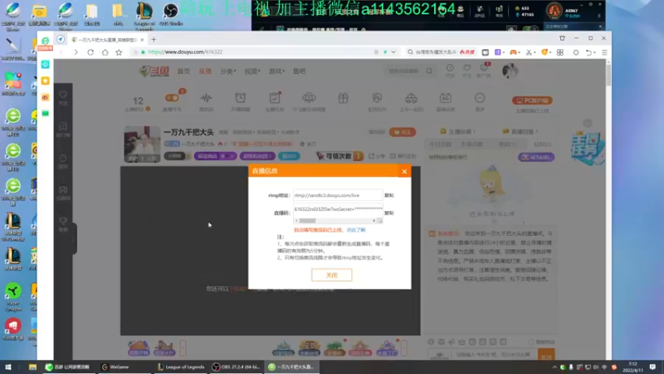Expand the 分类 category dropdown
The height and width of the screenshot is (374, 664).
point(227,71)
